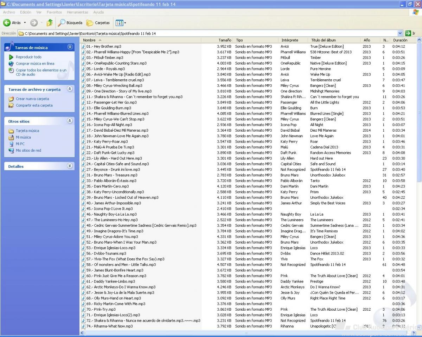Select MP3 icon of 03.- Pitbull-Timber.mp3

pyautogui.click(x=84, y=58)
